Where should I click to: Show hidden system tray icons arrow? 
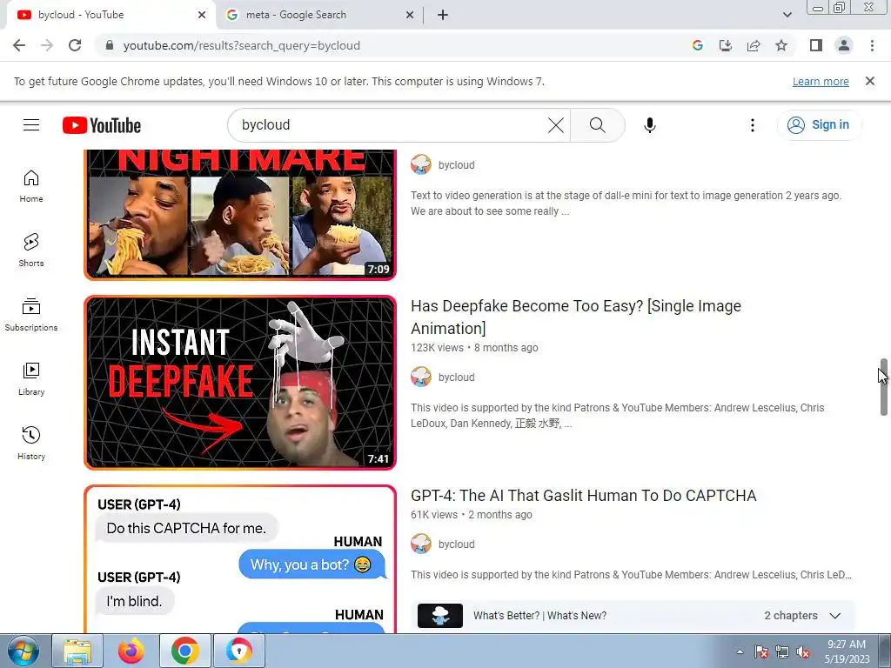coord(740,651)
